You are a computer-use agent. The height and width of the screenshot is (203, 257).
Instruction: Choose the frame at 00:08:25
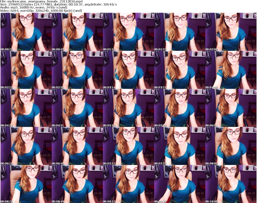coord(26,184)
